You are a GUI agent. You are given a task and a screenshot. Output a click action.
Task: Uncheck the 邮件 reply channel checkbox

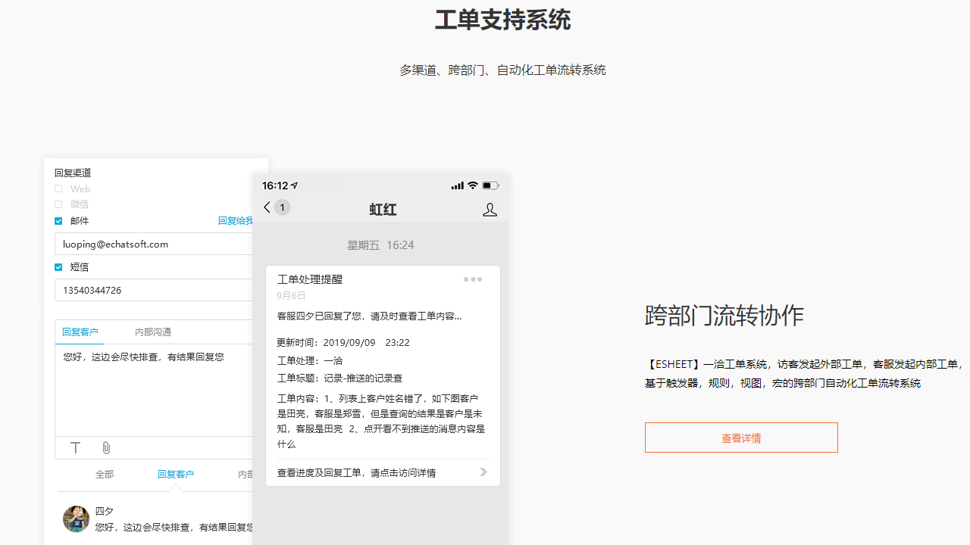click(x=58, y=220)
